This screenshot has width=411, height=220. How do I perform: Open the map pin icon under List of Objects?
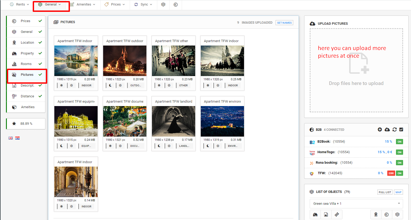tap(376, 214)
